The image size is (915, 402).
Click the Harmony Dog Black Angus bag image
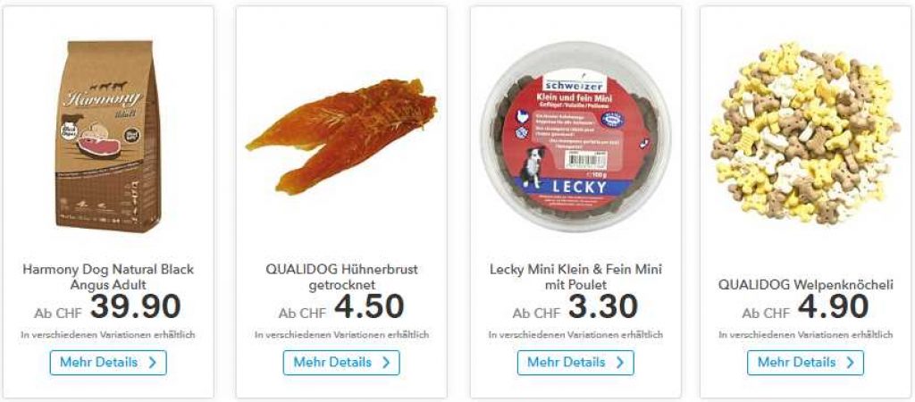point(108,136)
